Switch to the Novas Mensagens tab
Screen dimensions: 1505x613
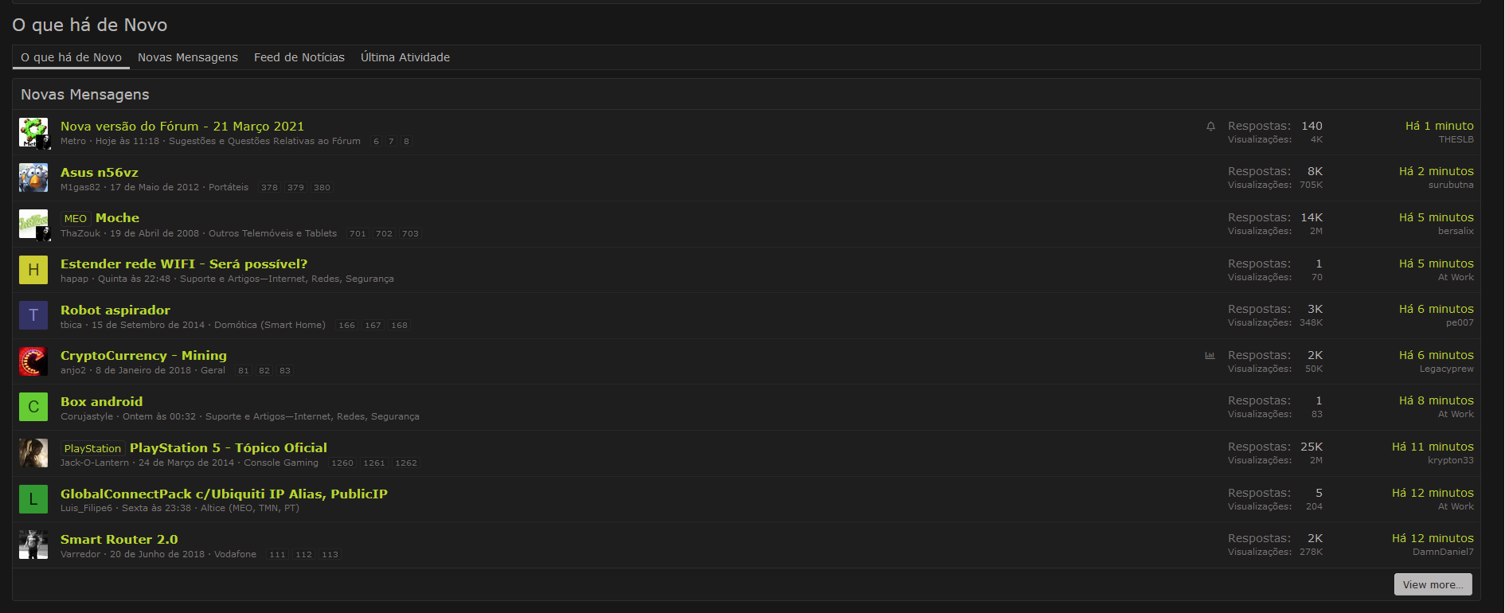[x=188, y=57]
